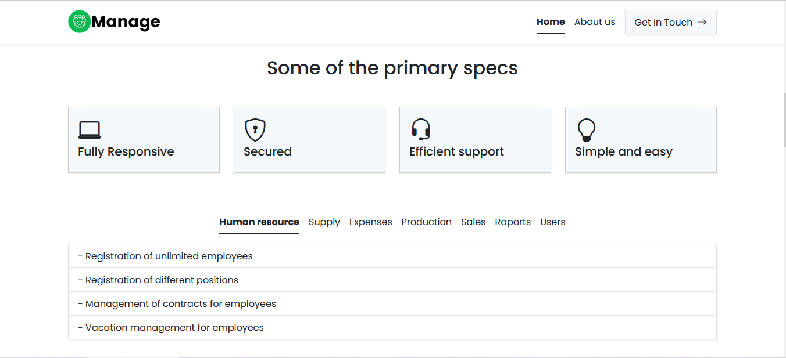Click the headset icon for Efficient support
786x358 pixels.
coord(421,129)
